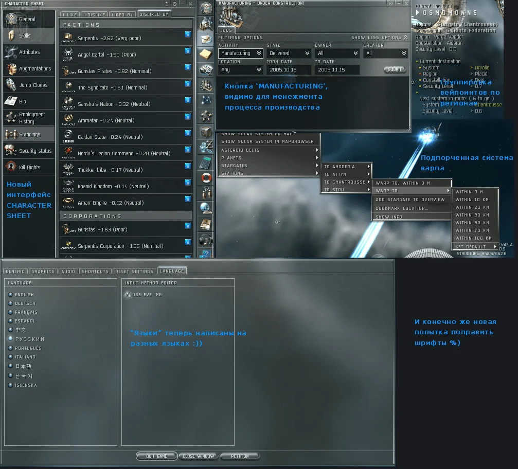Open the Reset Settings tab
Image resolution: width=518 pixels, height=469 pixels.
pos(134,271)
